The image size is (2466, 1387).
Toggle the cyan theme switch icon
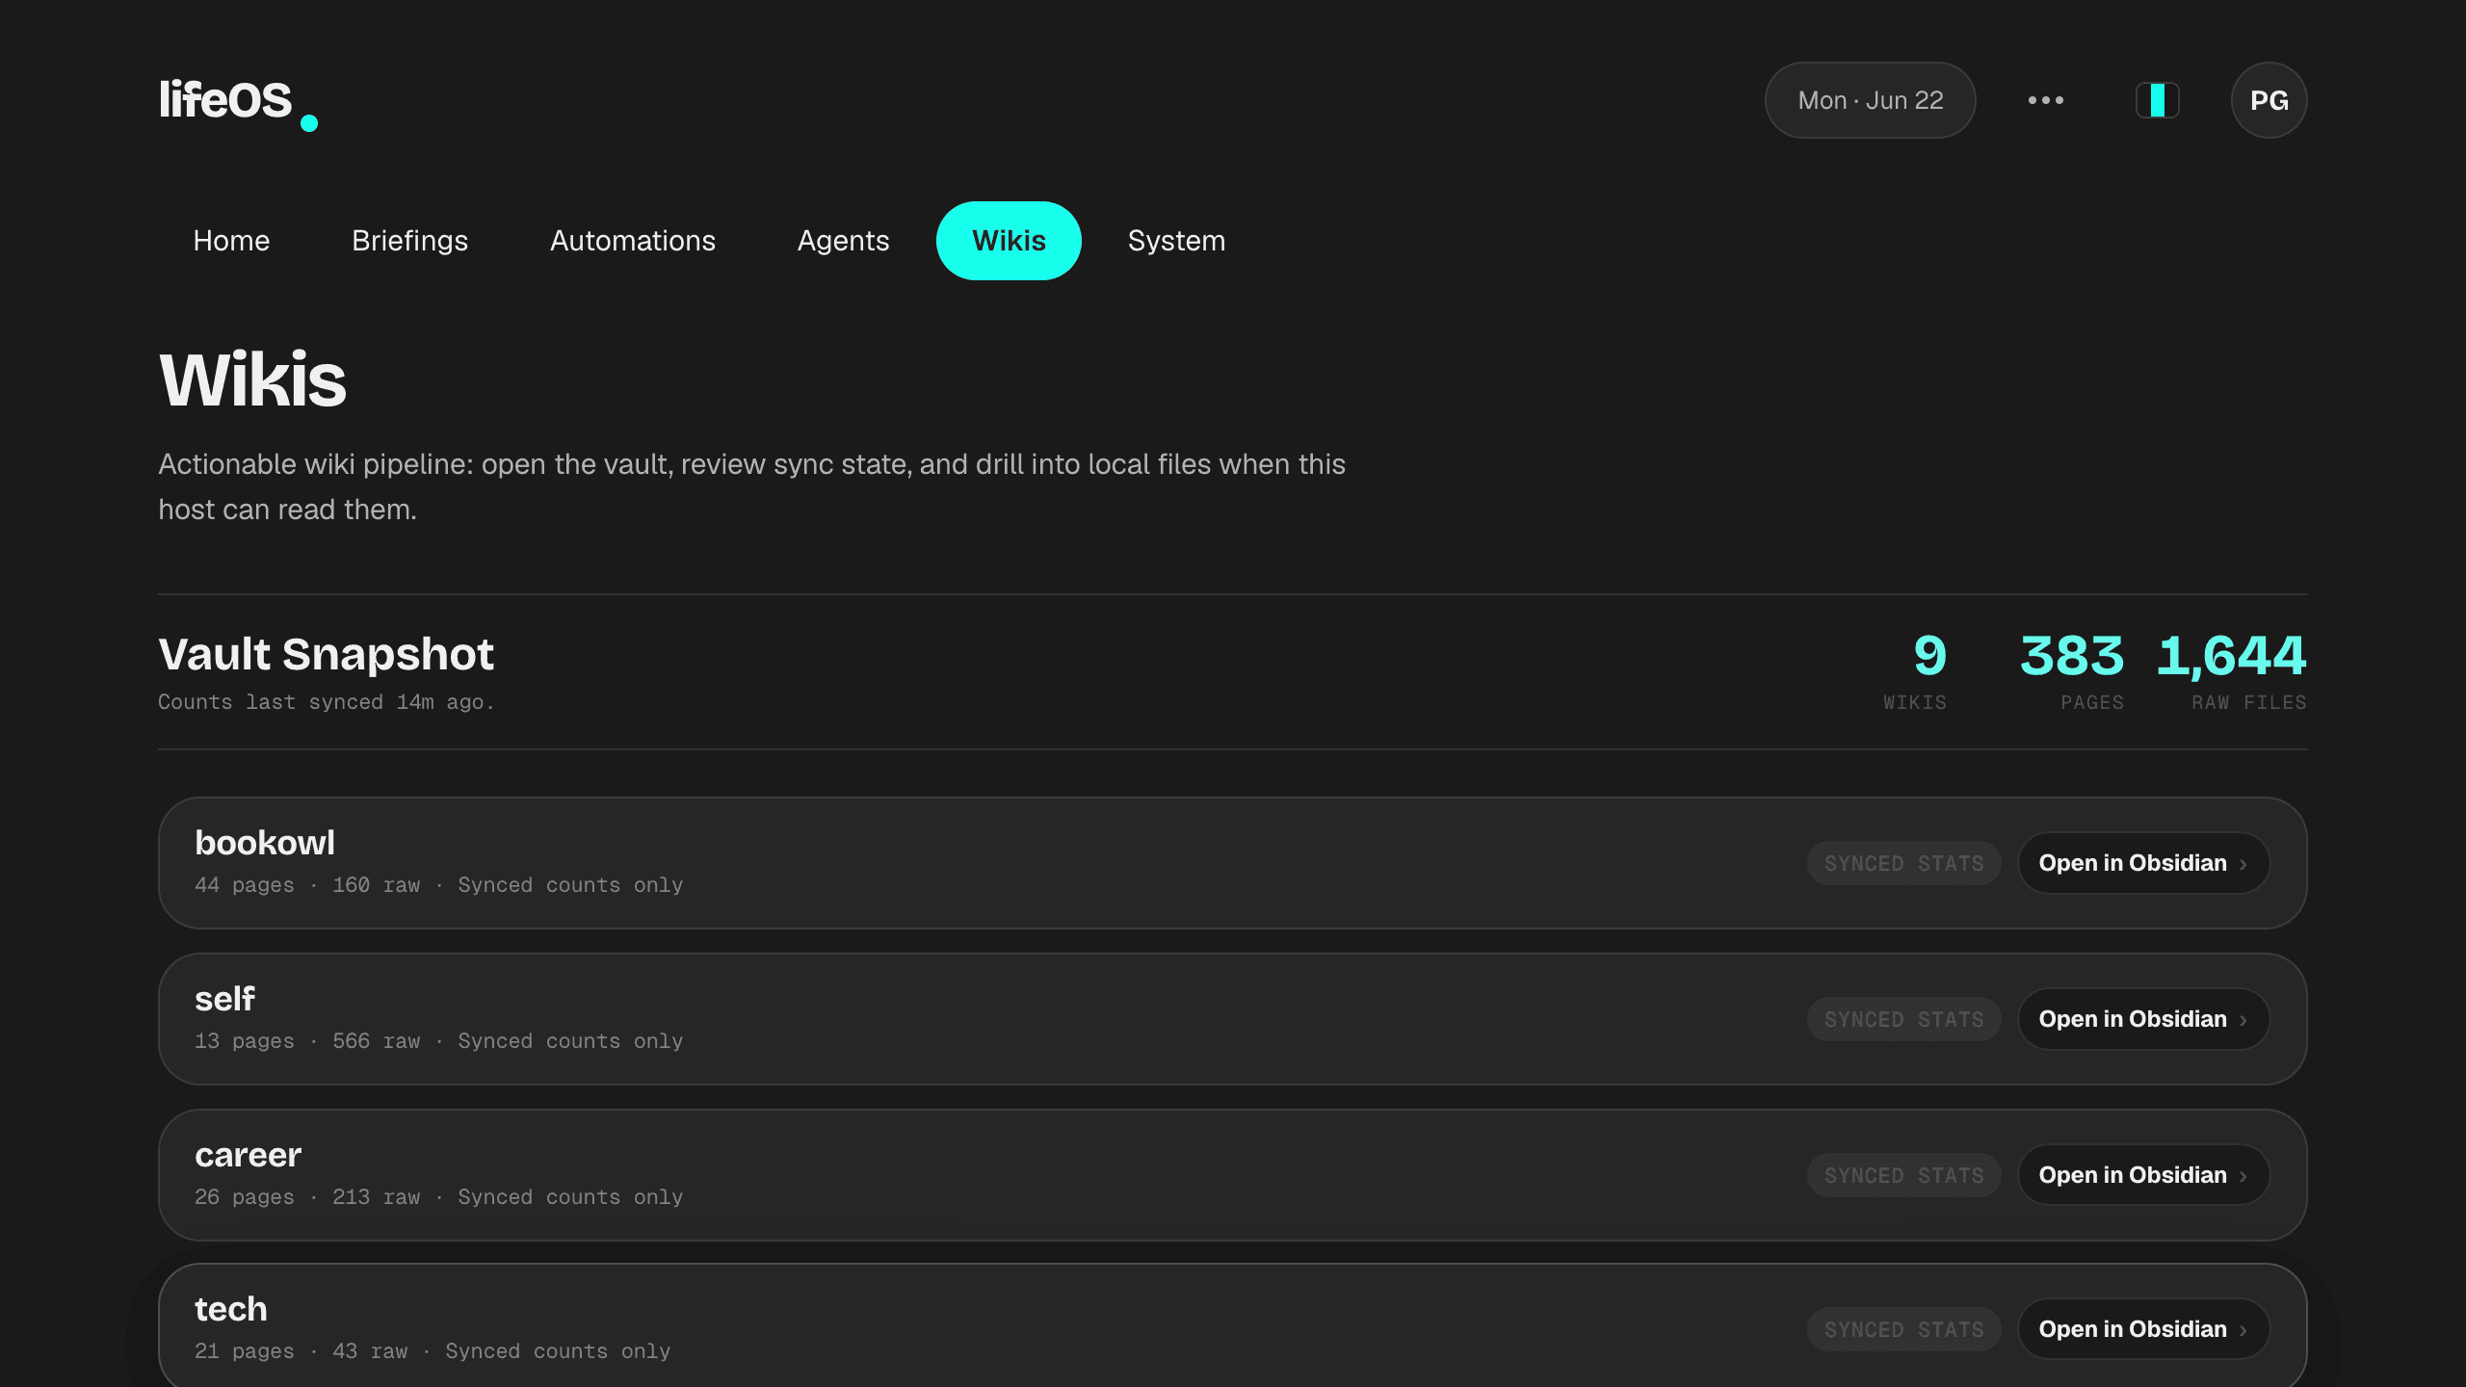(2158, 100)
